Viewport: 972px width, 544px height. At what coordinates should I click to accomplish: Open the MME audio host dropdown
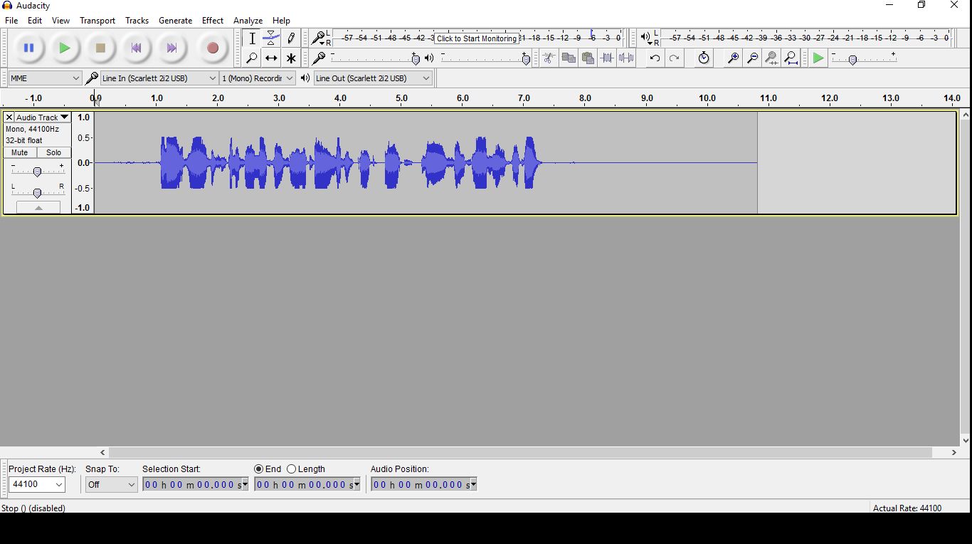(x=45, y=78)
